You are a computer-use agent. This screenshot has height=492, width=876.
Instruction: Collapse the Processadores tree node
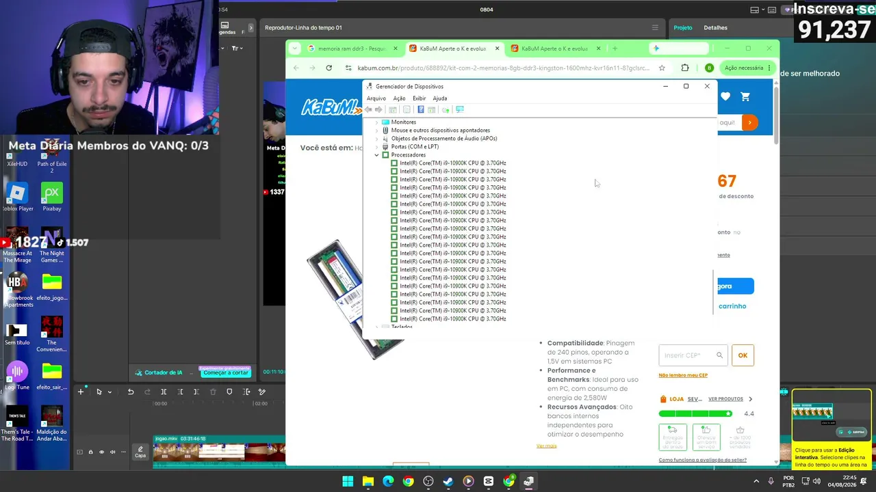[x=376, y=155]
